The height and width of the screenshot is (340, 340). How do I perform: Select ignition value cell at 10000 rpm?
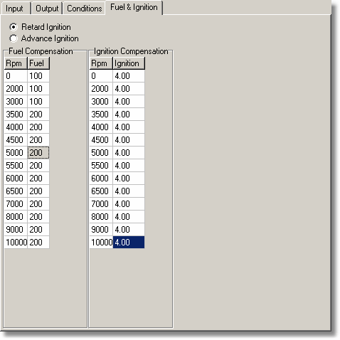point(129,242)
